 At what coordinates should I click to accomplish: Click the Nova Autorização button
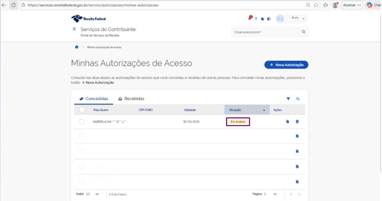286,65
